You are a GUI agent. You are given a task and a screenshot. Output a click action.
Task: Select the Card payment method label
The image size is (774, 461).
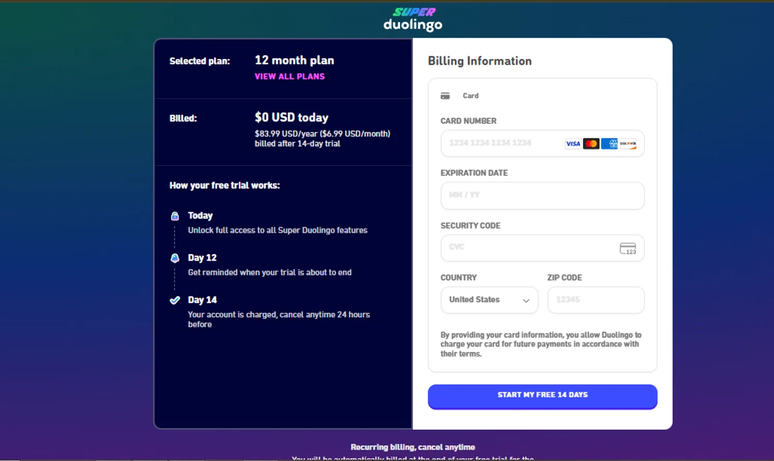(x=471, y=96)
